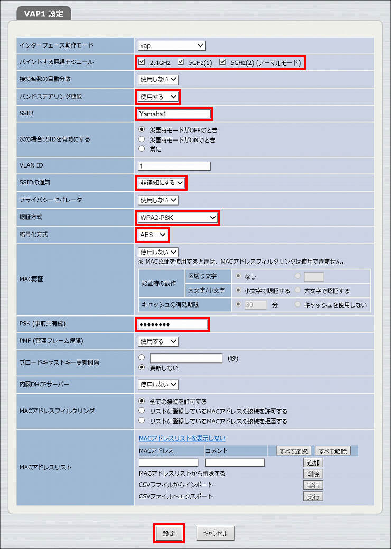Click 実行 for CSVファイルからインポート
Image resolution: width=391 pixels, height=549 pixels.
coord(313,485)
